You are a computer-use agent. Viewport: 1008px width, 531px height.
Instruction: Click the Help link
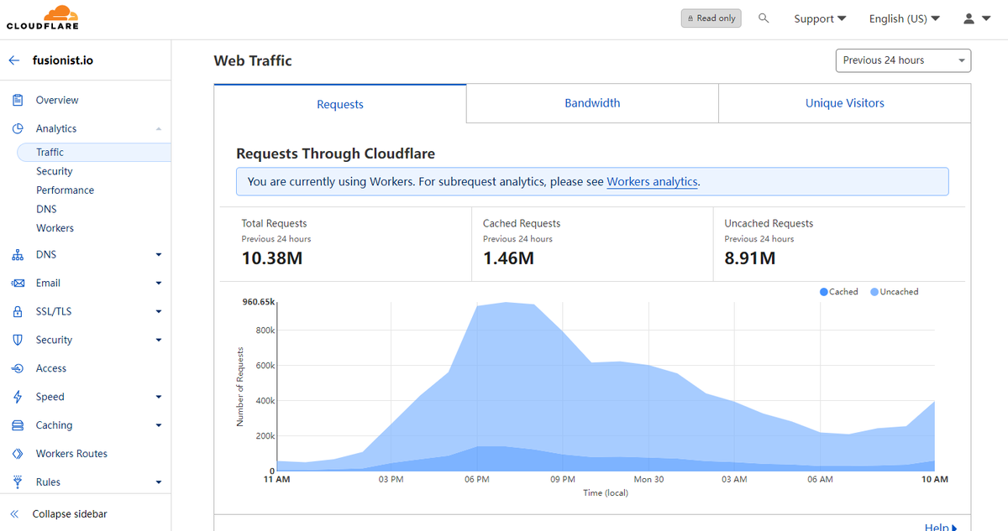(x=941, y=527)
